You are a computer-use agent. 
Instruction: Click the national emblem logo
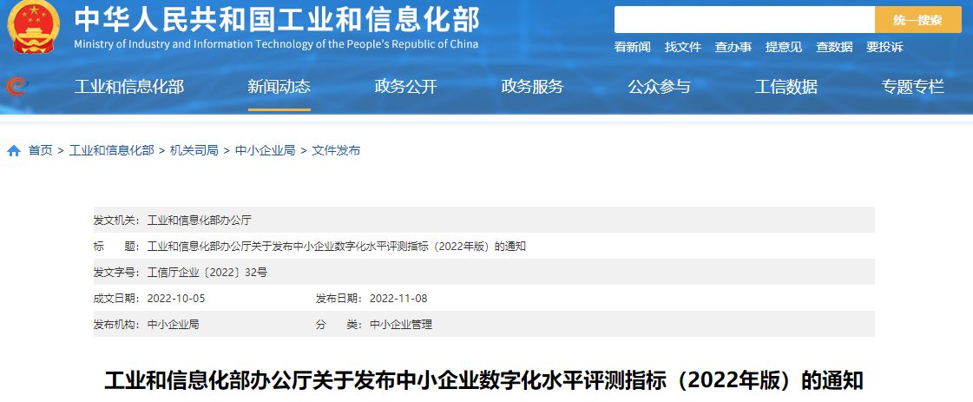tap(34, 27)
